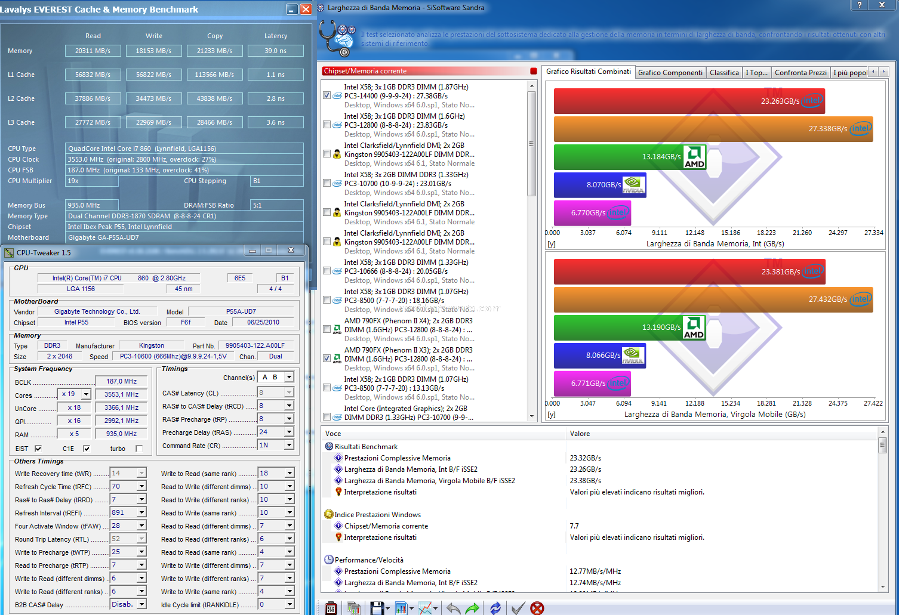The image size is (899, 615).
Task: Enable the turbo checkbox in CPU-Tweaker
Action: point(139,449)
